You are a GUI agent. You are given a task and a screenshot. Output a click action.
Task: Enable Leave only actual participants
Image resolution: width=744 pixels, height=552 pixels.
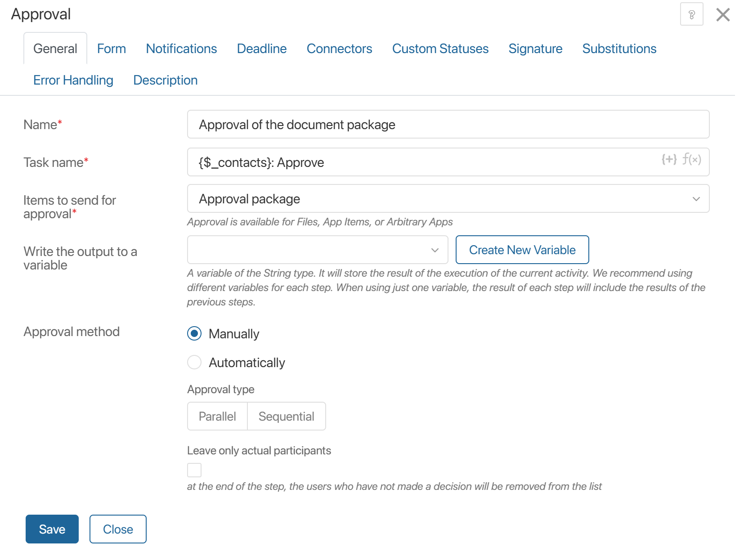194,470
